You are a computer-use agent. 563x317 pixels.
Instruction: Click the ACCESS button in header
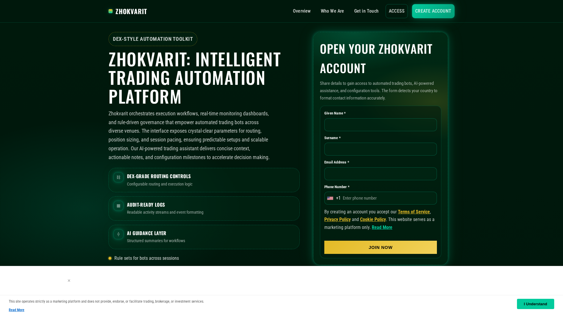[397, 11]
